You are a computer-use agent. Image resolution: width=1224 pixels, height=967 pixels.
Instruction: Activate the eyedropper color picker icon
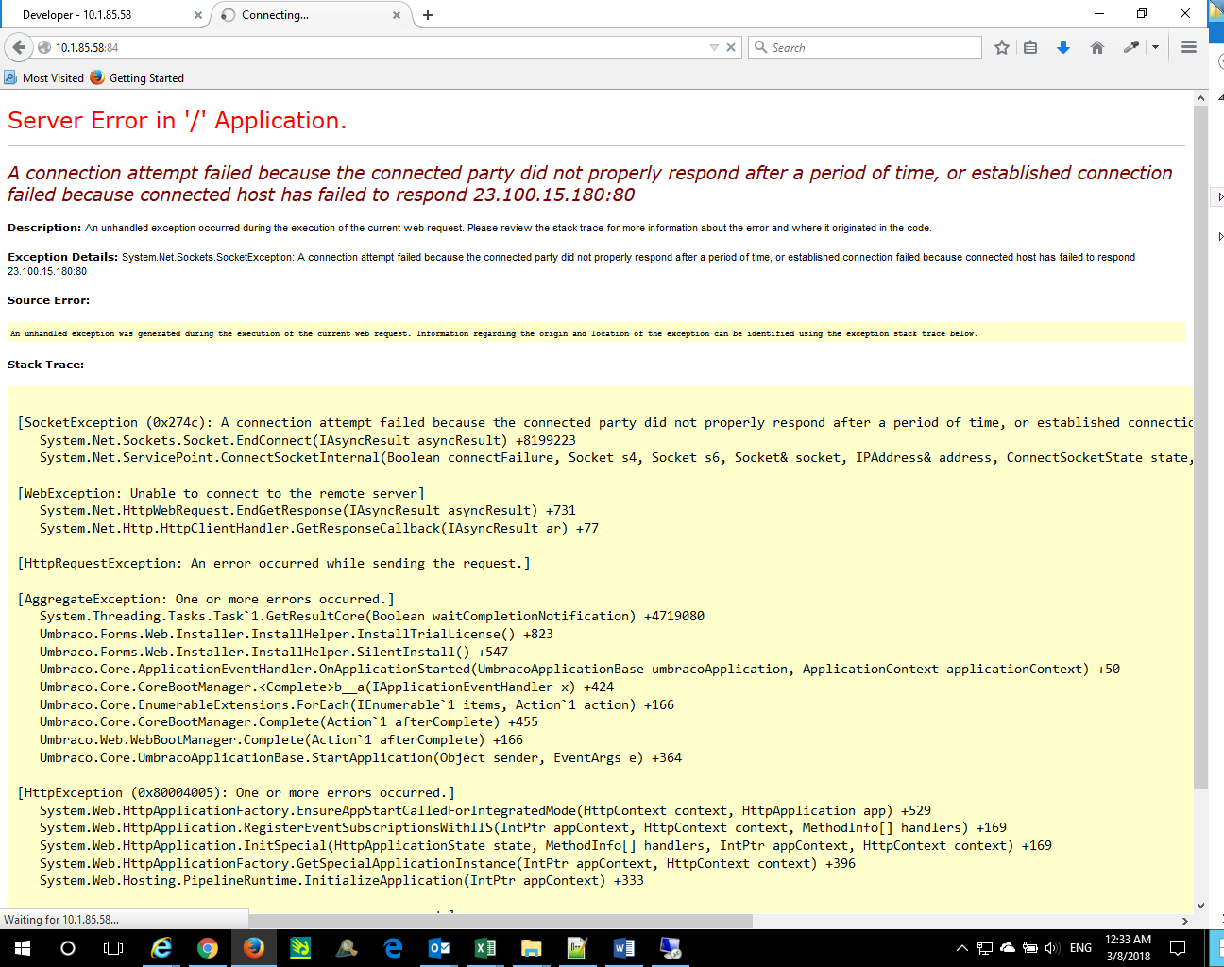click(x=1130, y=47)
